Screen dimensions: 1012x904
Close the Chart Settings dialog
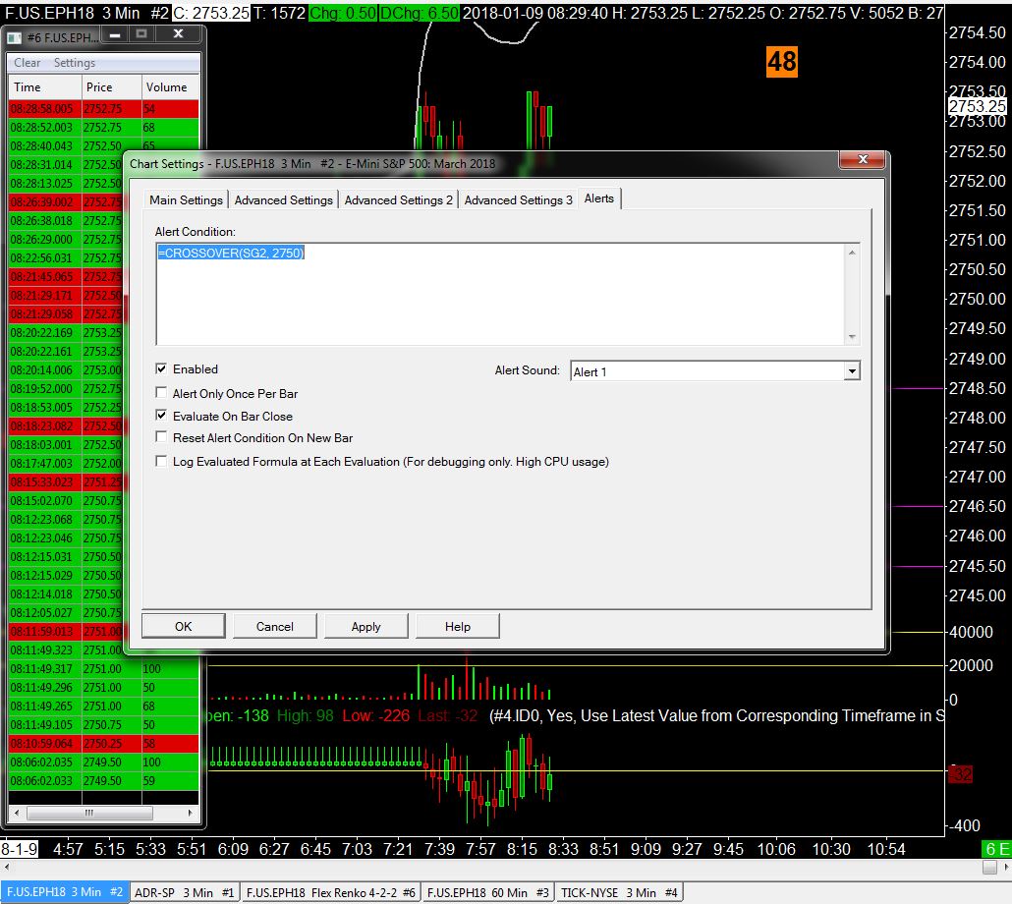(x=863, y=159)
